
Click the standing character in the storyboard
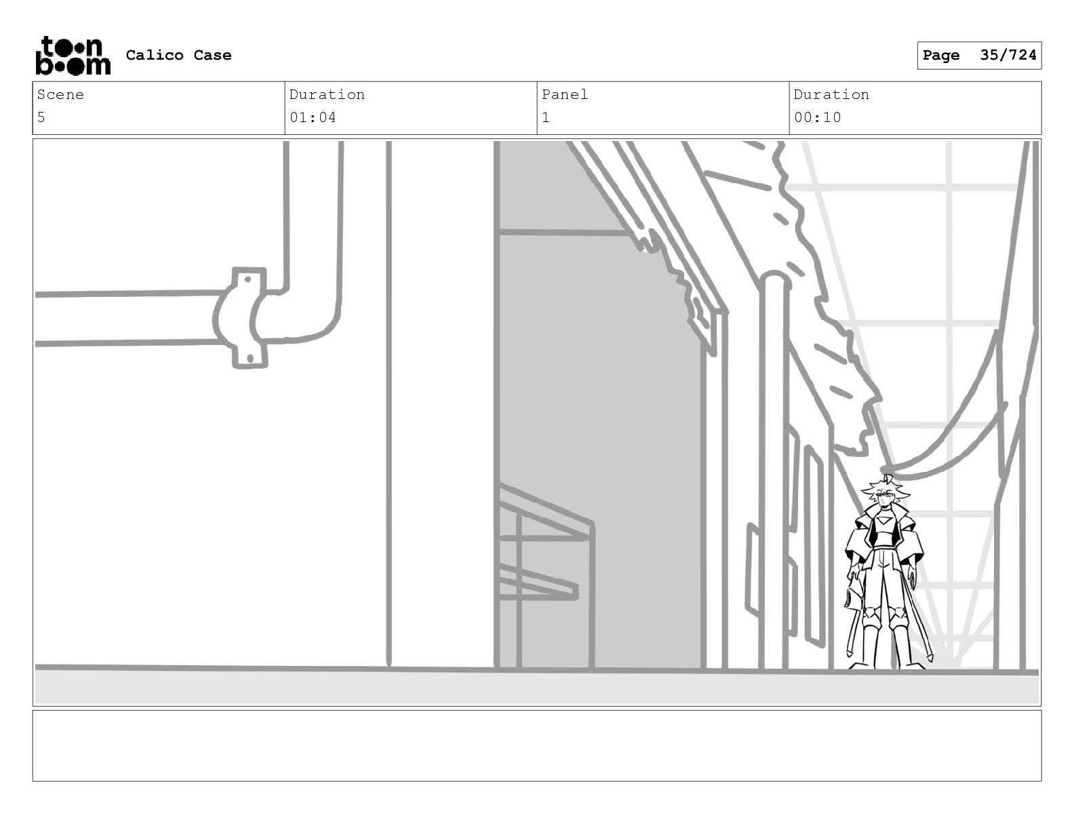click(x=883, y=573)
